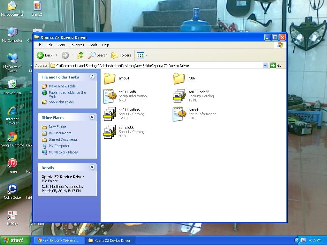Click Xperia Z2 Device Driver taskbar button
This screenshot has width=327, height=245.
click(x=110, y=241)
